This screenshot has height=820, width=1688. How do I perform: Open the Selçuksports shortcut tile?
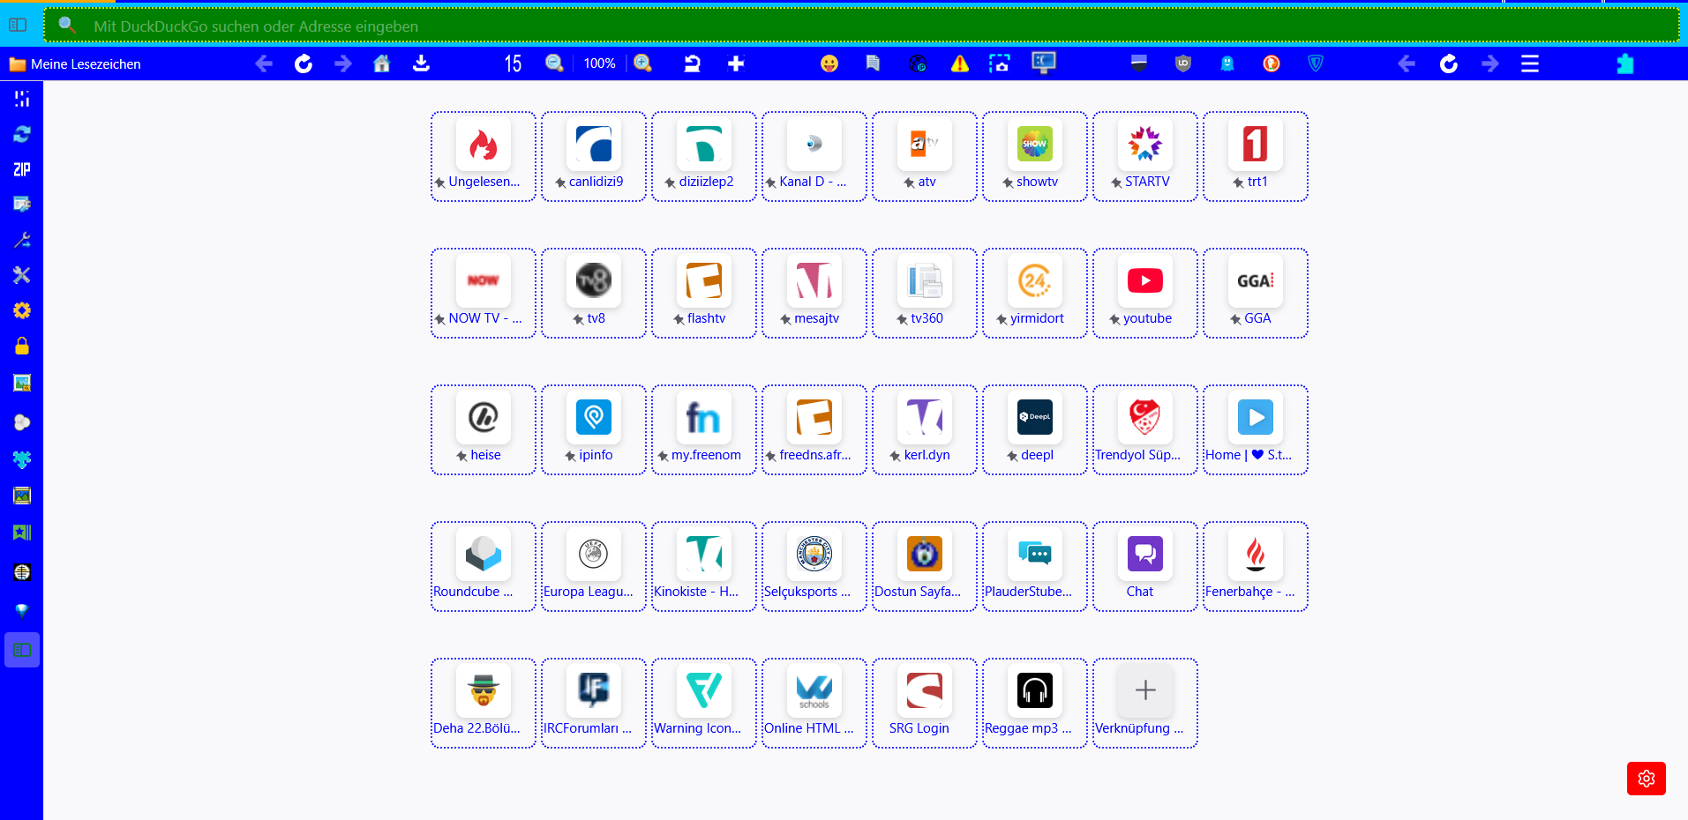[814, 566]
